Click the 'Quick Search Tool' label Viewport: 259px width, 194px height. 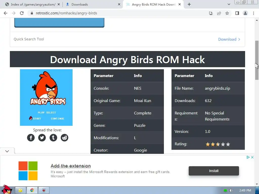29,39
